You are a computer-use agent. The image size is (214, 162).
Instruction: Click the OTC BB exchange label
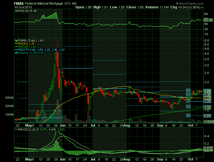[70, 4]
